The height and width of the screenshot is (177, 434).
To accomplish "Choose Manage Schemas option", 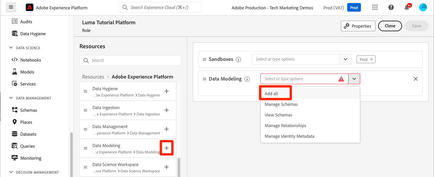I will coord(281,104).
